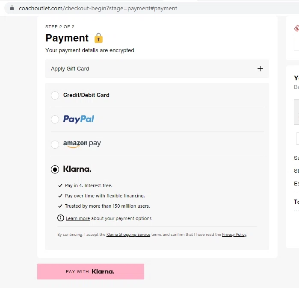Viewport: 299px width, 288px height.
Task: Open the Klarna Shopping Service terms link
Action: coord(128,235)
